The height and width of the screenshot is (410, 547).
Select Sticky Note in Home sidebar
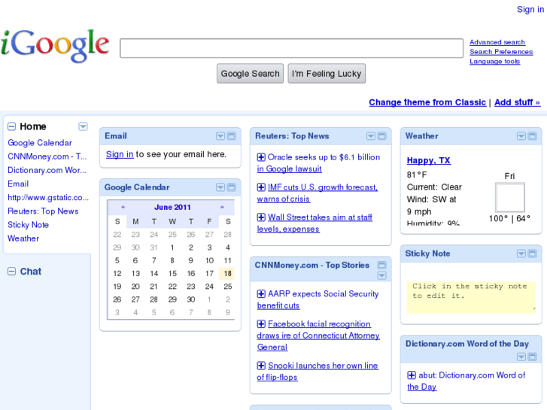[x=29, y=225]
